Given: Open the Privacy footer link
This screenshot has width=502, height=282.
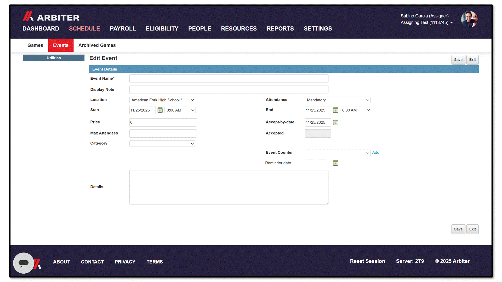Looking at the screenshot, I should click(125, 262).
